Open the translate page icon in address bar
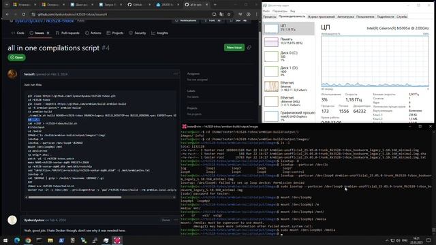The image size is (436, 245). [x=221, y=14]
